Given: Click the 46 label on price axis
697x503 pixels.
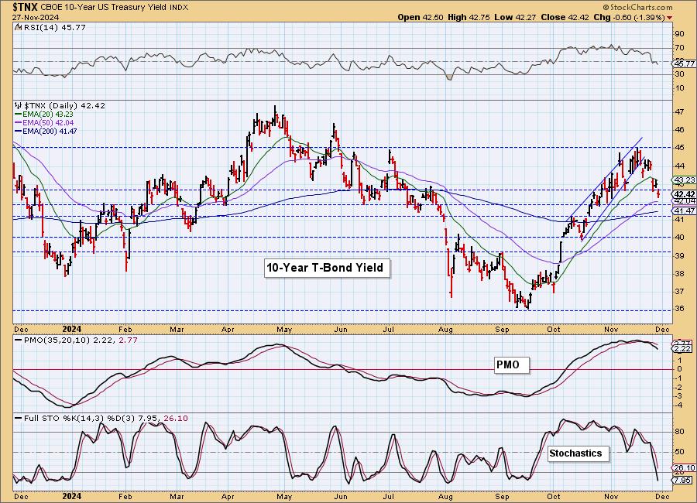Looking at the screenshot, I should pos(679,130).
